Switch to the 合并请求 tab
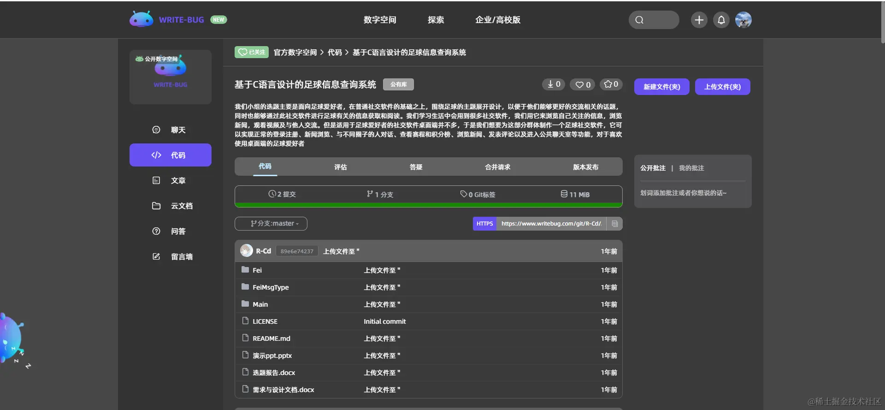The width and height of the screenshot is (885, 410). point(498,167)
